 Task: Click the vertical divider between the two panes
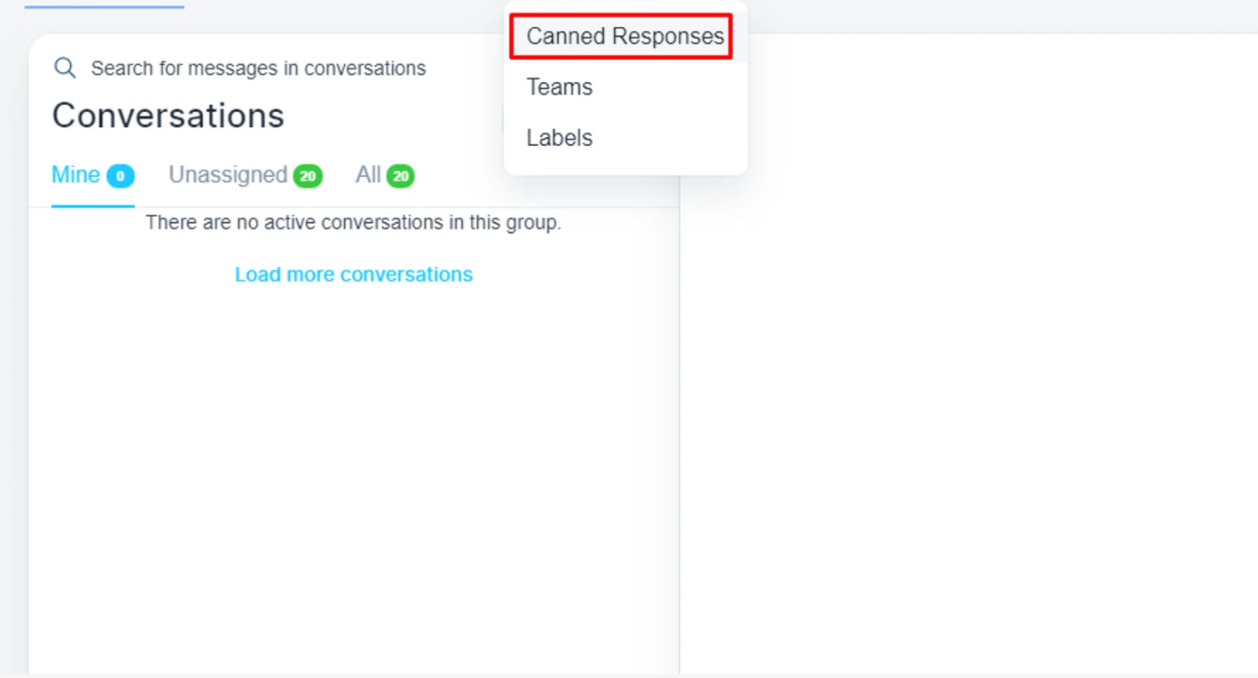[x=680, y=417]
